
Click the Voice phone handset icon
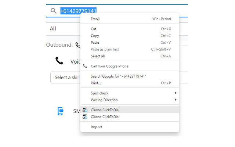click(x=59, y=61)
